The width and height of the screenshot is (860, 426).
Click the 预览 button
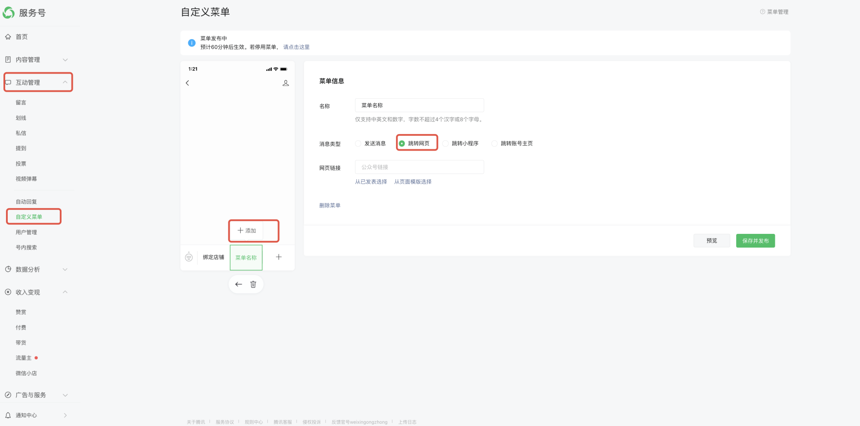pos(712,241)
